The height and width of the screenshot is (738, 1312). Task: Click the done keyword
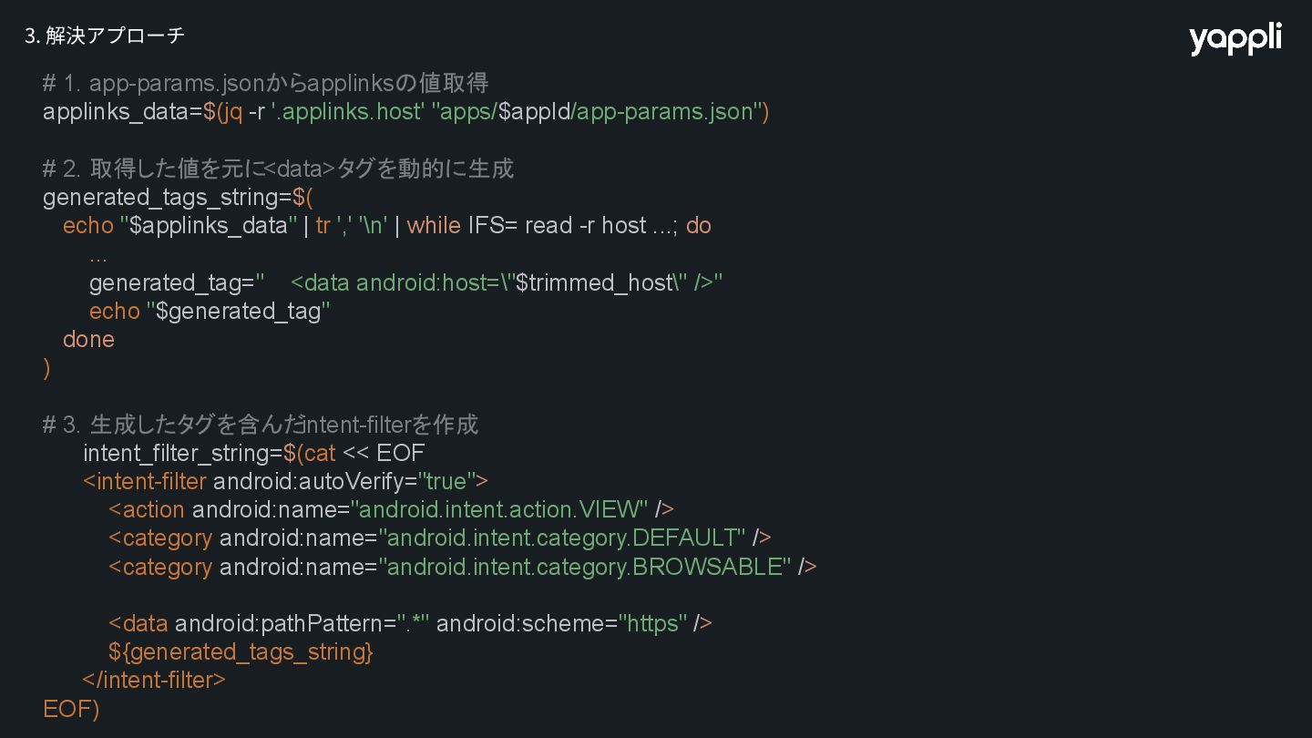click(88, 339)
